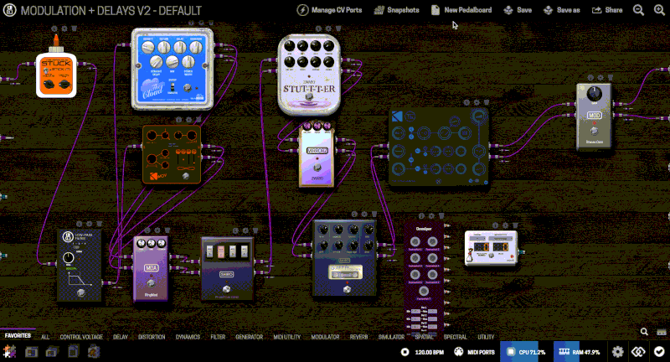Image resolution: width=670 pixels, height=362 pixels.
Task: Open the plugin search magnifier
Action: point(644,332)
